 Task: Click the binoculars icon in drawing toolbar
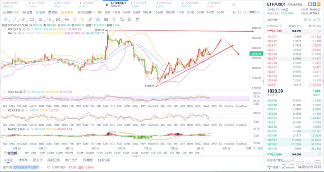click(x=106, y=19)
